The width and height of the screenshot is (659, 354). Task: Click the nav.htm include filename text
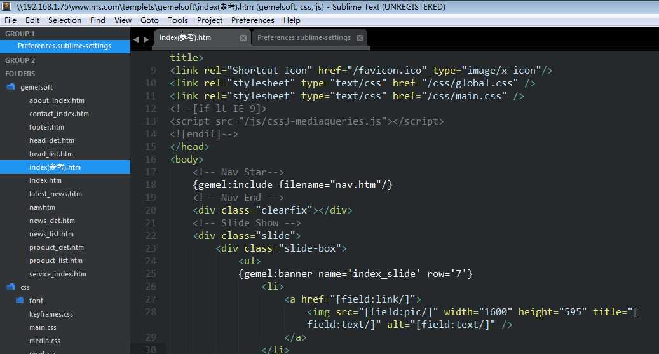tap(357, 184)
